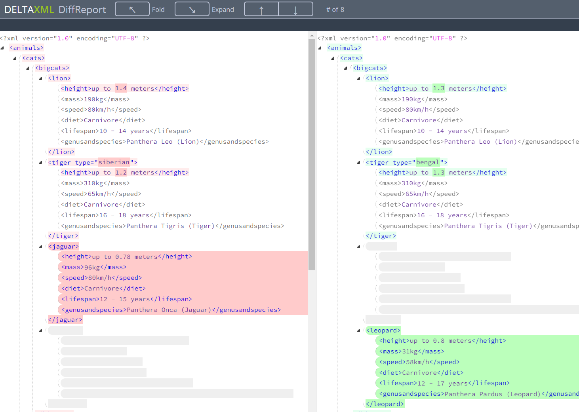The image size is (579, 412).
Task: Collapse the bengal tiger element
Action: pyautogui.click(x=358, y=163)
